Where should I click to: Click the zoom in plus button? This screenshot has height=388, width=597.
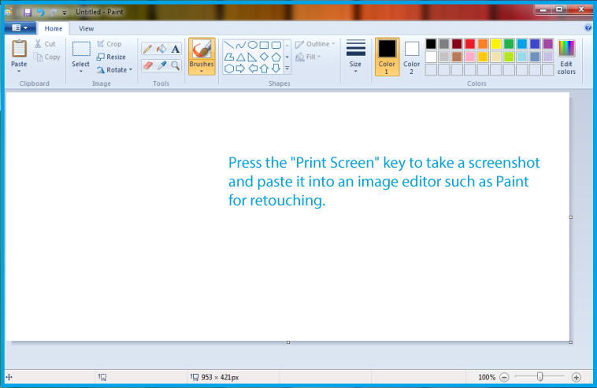(x=576, y=378)
